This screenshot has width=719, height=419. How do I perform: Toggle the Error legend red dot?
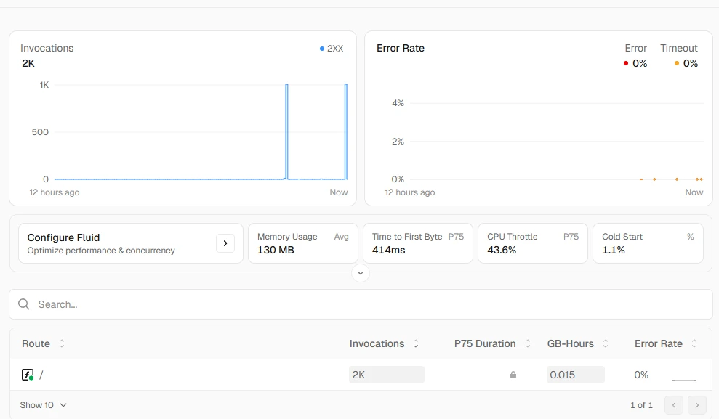[625, 63]
